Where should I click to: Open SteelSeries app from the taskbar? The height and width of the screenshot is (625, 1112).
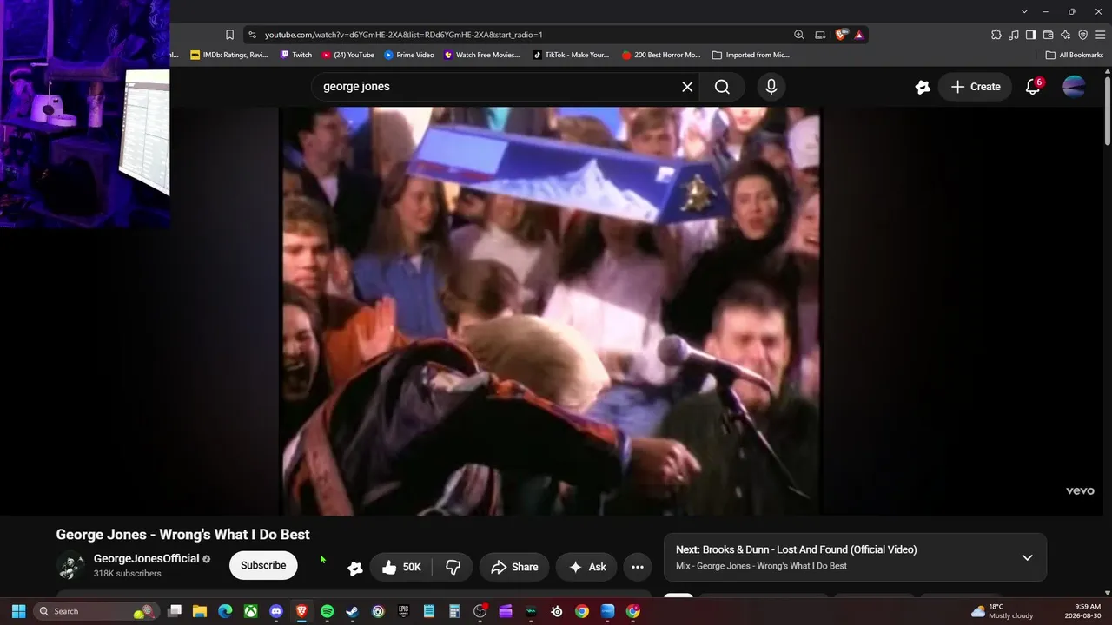tap(557, 611)
